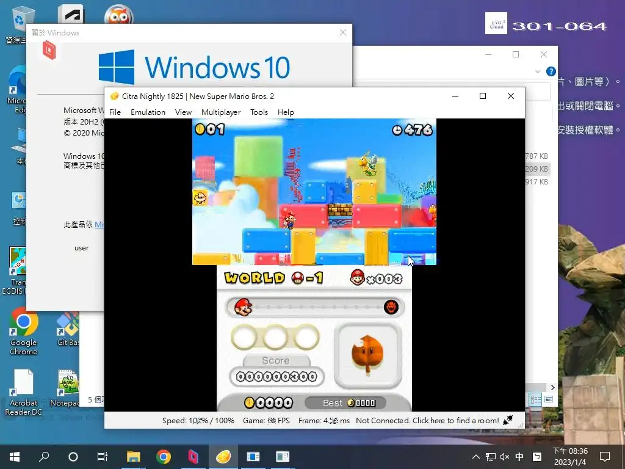This screenshot has height=469, width=625.
Task: Tap the middle empty star coin slot
Action: tap(275, 337)
